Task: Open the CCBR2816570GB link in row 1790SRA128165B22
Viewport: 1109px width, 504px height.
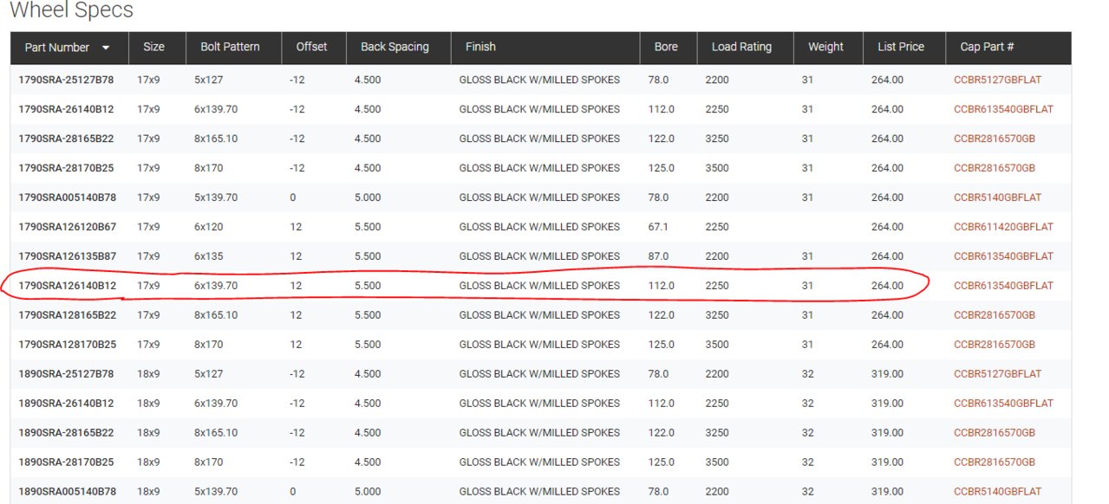Action: click(x=995, y=315)
